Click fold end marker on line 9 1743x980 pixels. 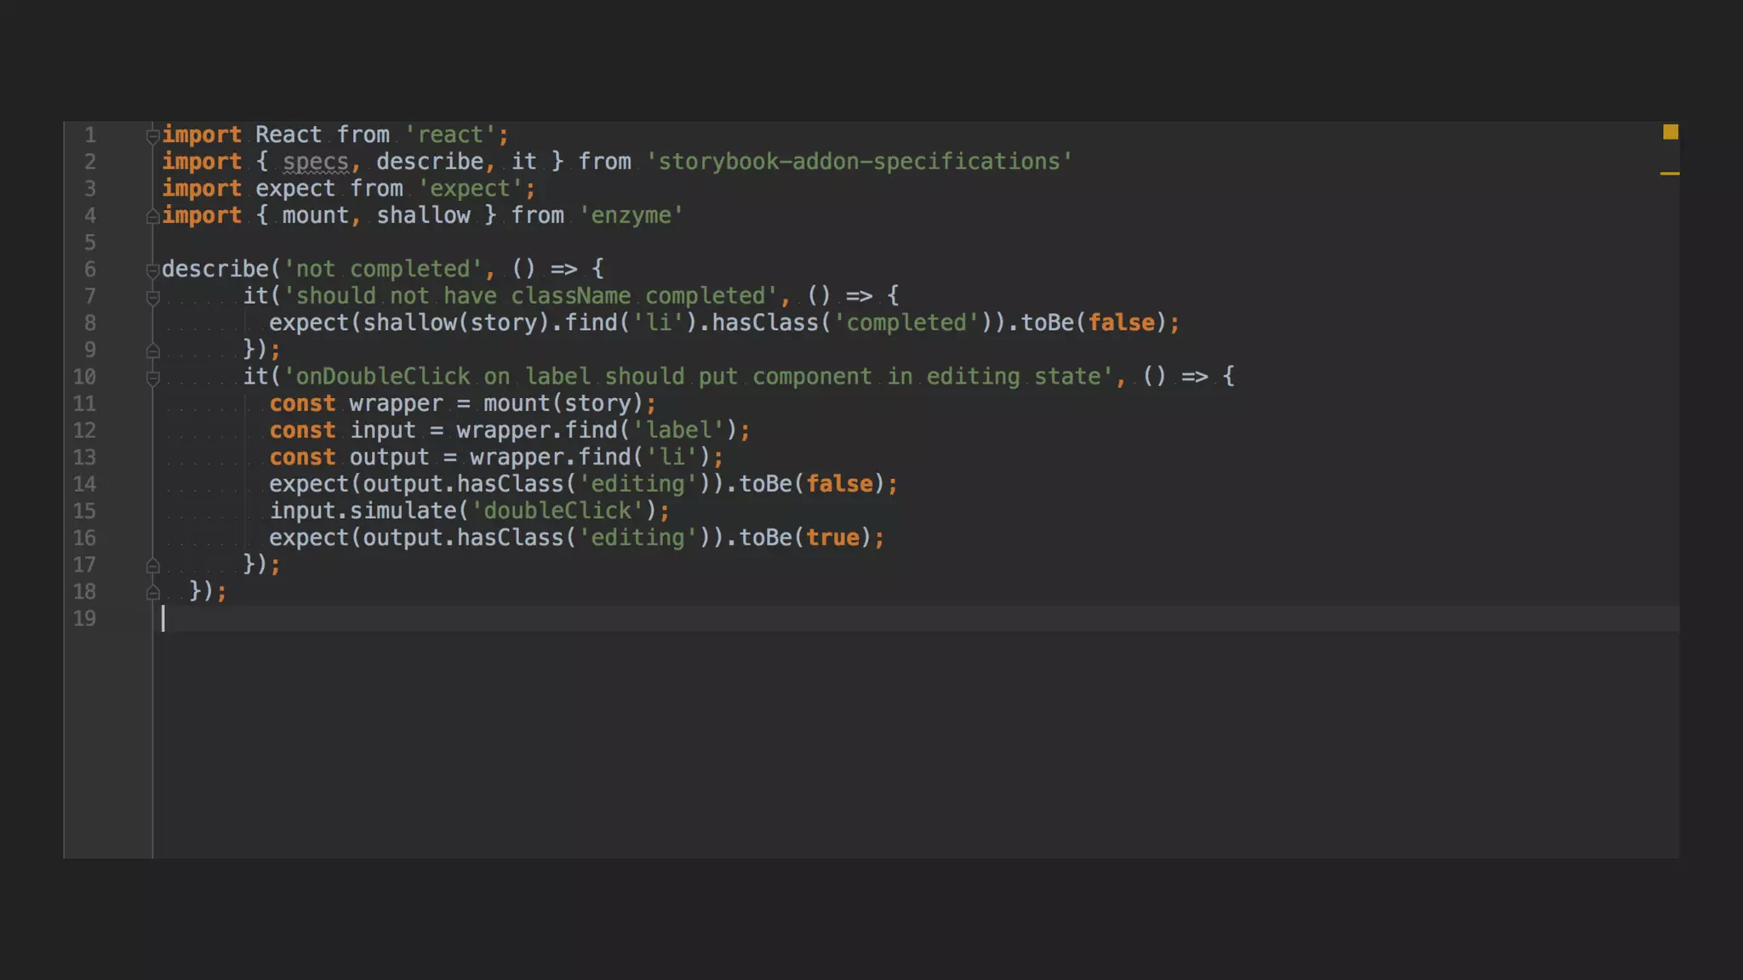(153, 350)
